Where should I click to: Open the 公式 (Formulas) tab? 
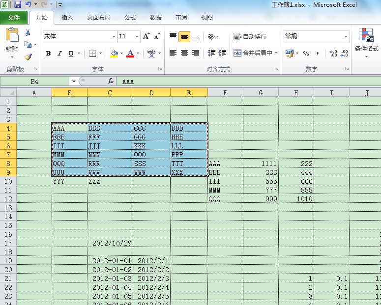[130, 18]
